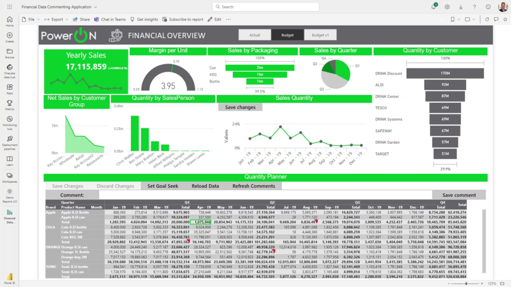
Task: Open the comments pane icon
Action: (x=496, y=19)
